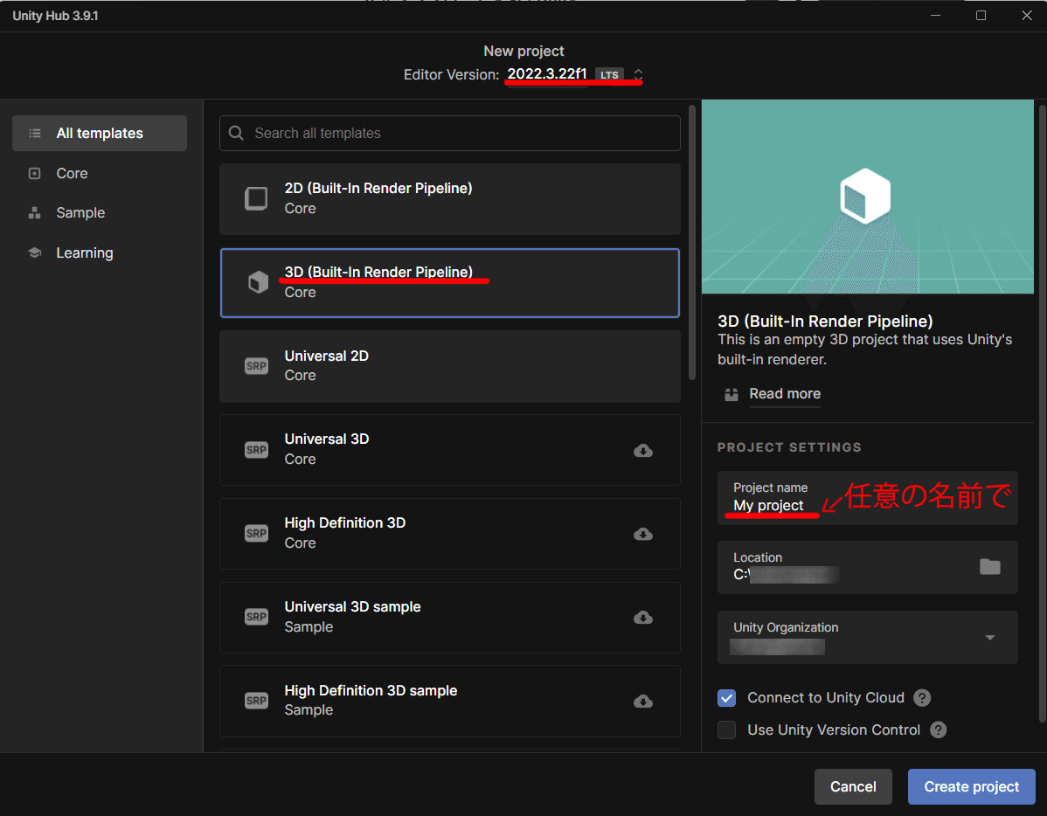Click the Universal 3D SRP icon

(x=256, y=449)
